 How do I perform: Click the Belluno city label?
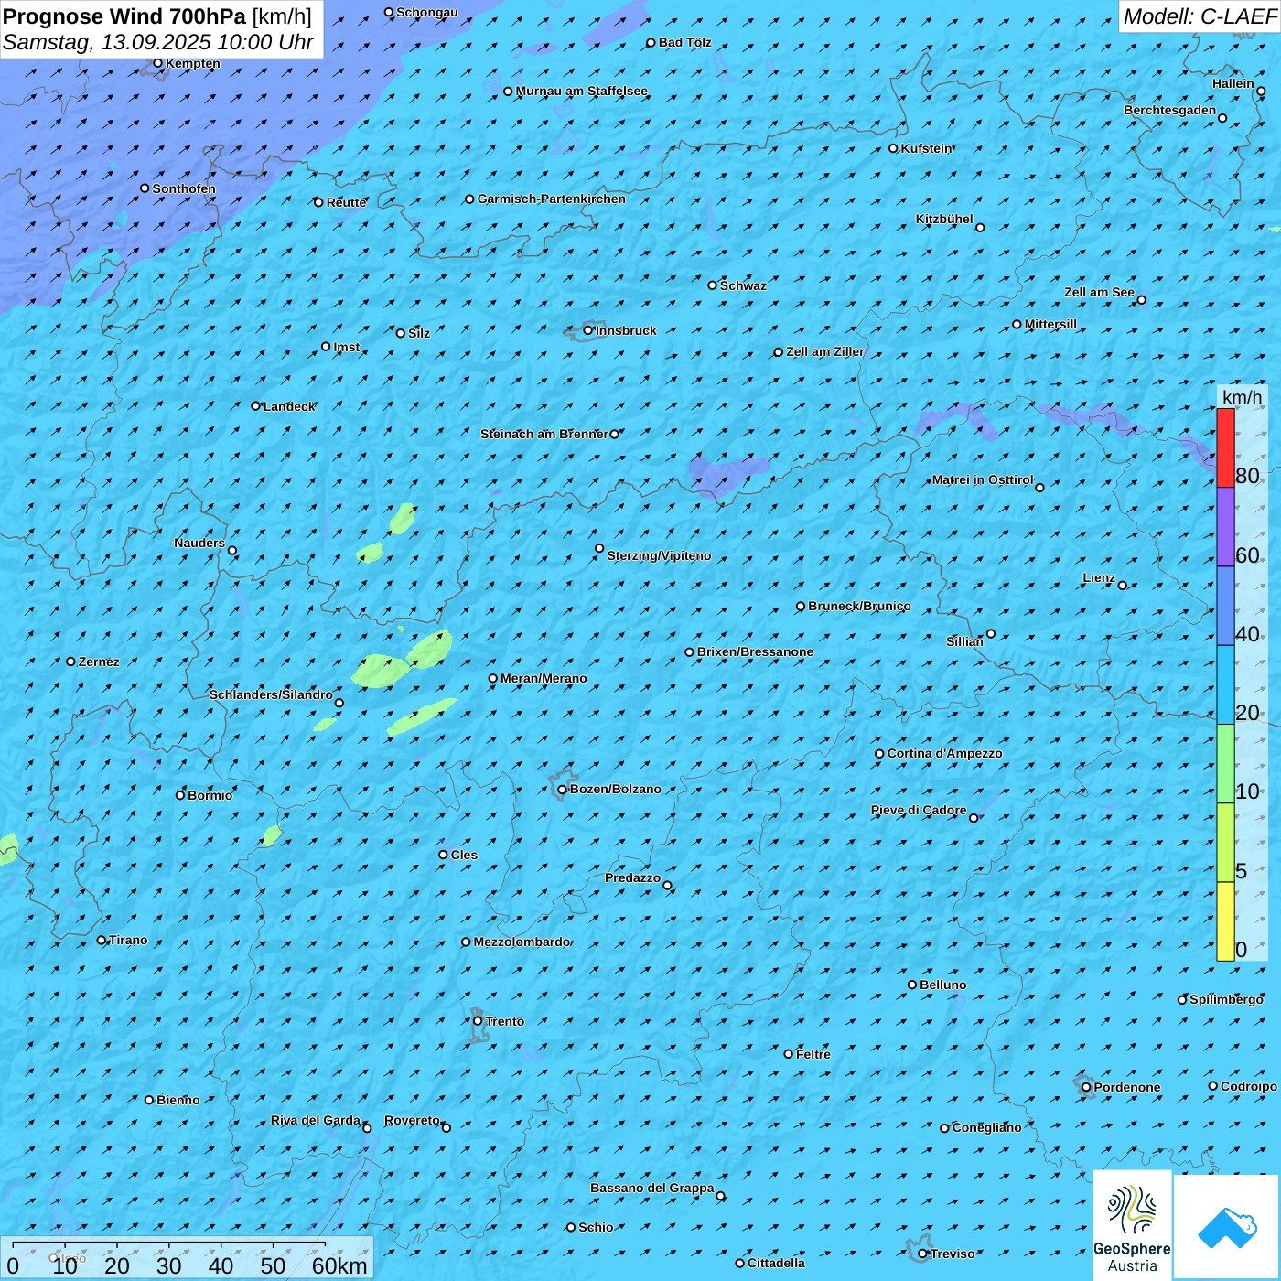click(x=942, y=985)
